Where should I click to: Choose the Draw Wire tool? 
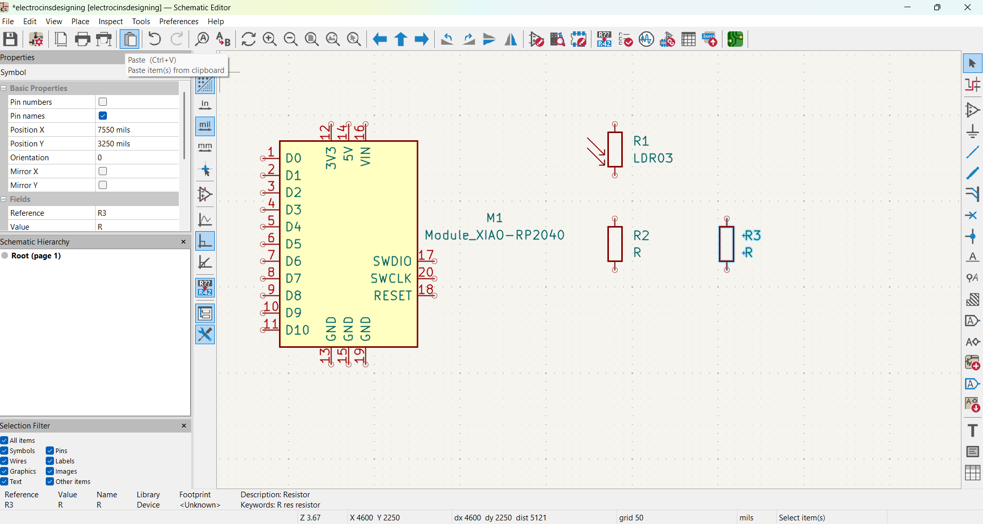972,152
